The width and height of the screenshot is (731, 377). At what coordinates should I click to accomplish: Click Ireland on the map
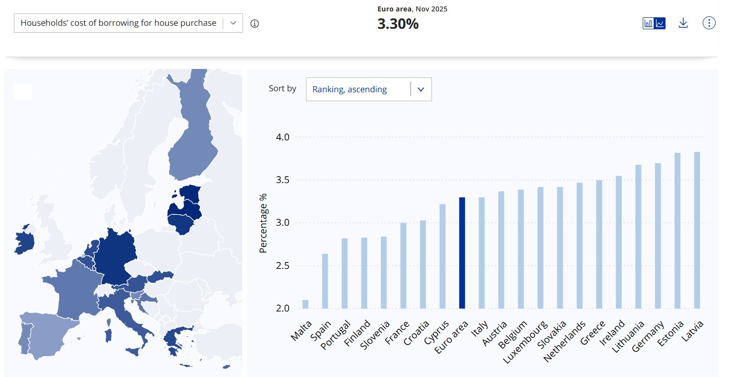point(23,241)
